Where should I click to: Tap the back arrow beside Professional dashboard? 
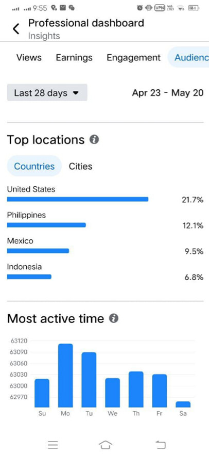[x=16, y=29]
